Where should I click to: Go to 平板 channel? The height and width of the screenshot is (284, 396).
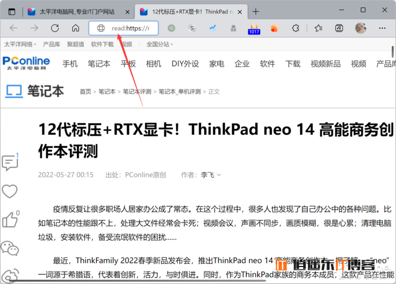[x=128, y=64]
